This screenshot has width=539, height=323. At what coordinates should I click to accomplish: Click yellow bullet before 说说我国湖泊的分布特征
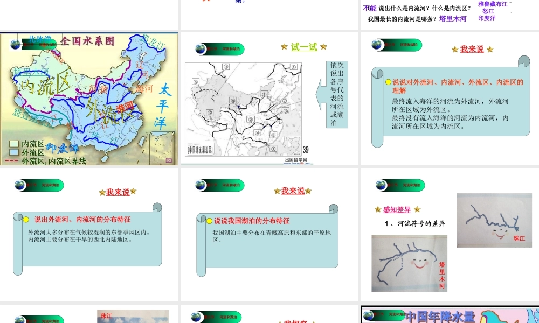pos(209,221)
